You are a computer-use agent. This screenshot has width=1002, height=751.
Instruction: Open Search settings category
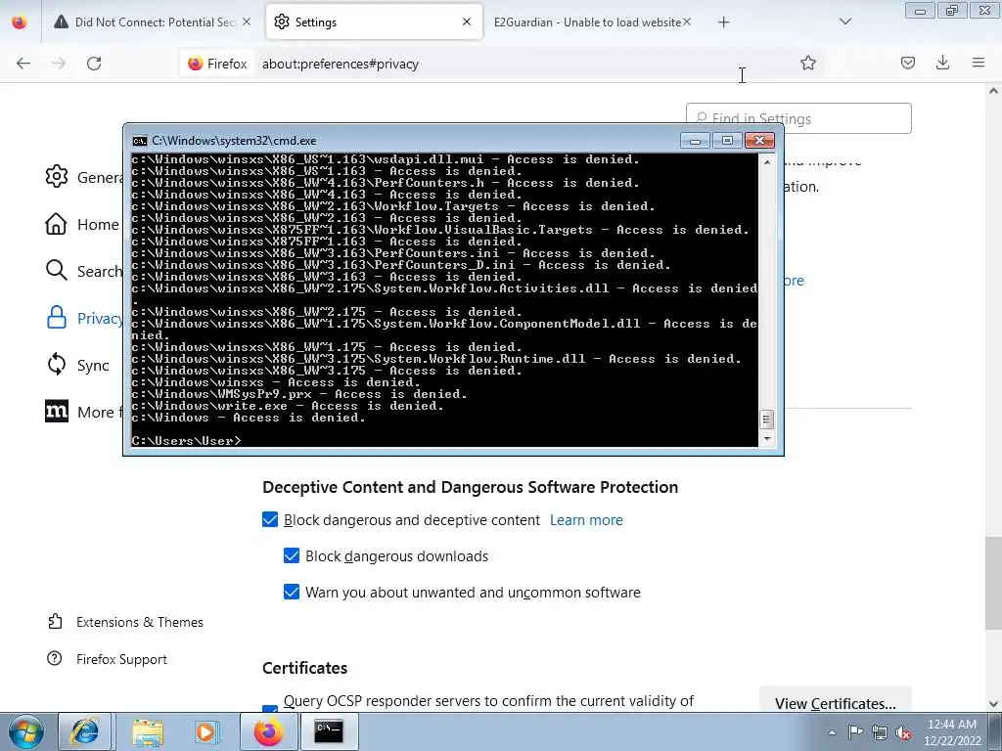tap(83, 272)
